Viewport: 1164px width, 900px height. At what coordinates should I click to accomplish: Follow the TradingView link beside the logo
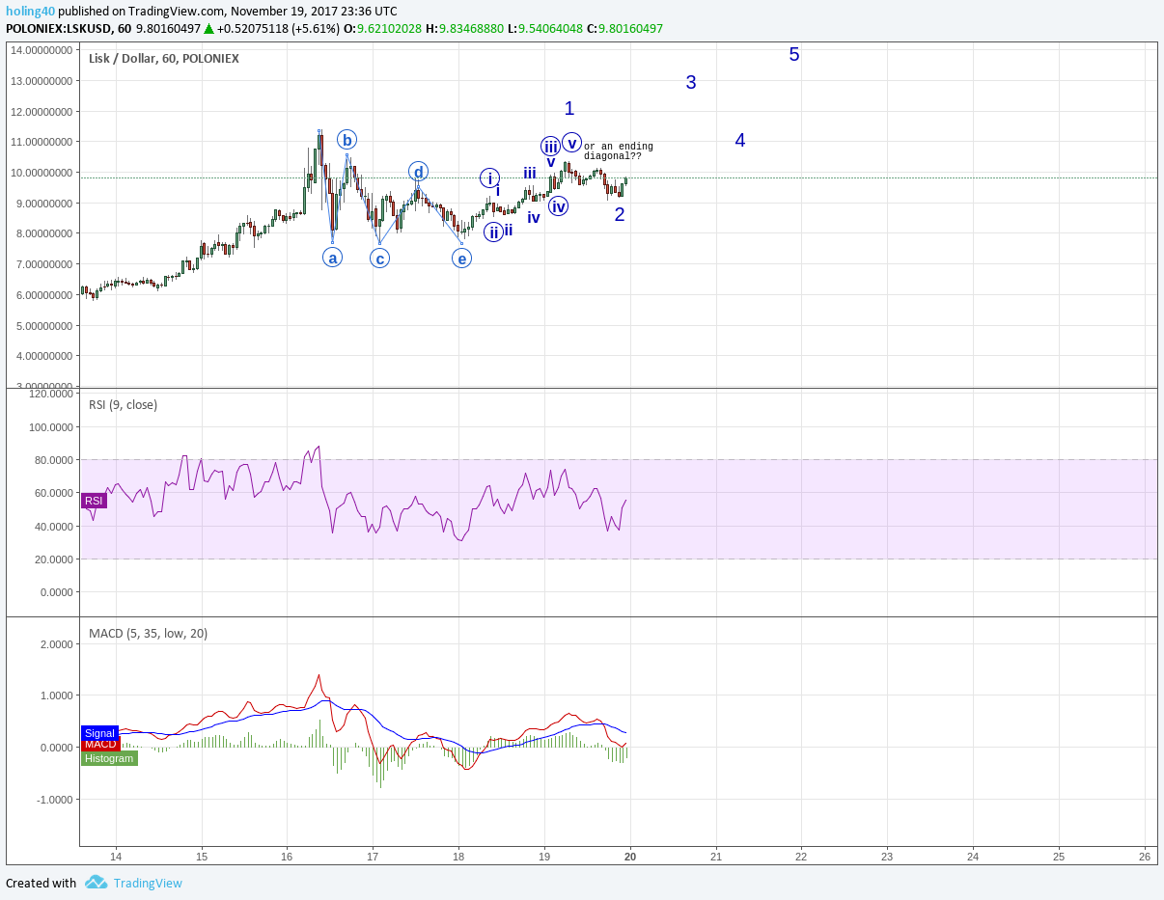pyautogui.click(x=148, y=883)
